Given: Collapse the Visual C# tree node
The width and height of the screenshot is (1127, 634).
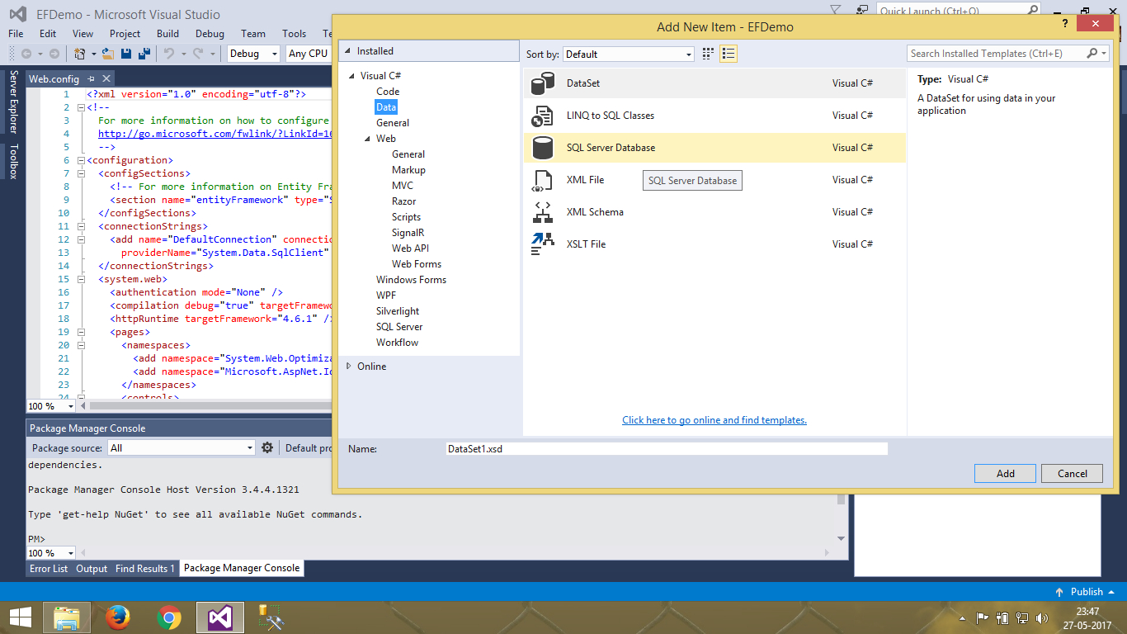Looking at the screenshot, I should (x=352, y=76).
